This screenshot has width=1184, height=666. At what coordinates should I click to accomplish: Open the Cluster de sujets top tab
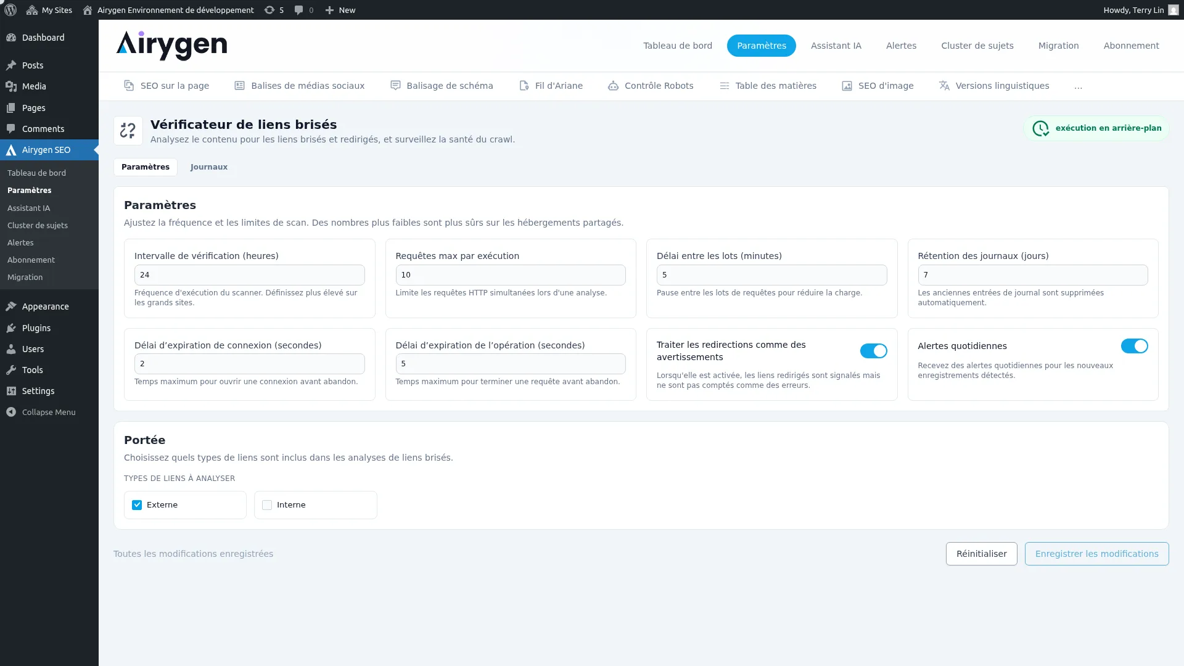(977, 46)
